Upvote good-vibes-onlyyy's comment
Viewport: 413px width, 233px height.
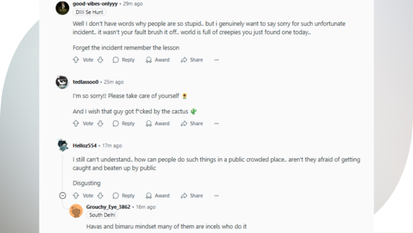76,60
